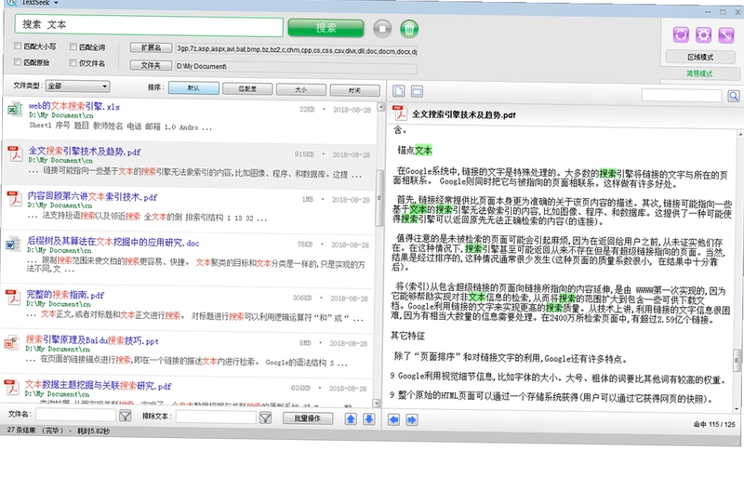The width and height of the screenshot is (744, 504).
Task: Click the purple refresh index icon
Action: [x=681, y=34]
